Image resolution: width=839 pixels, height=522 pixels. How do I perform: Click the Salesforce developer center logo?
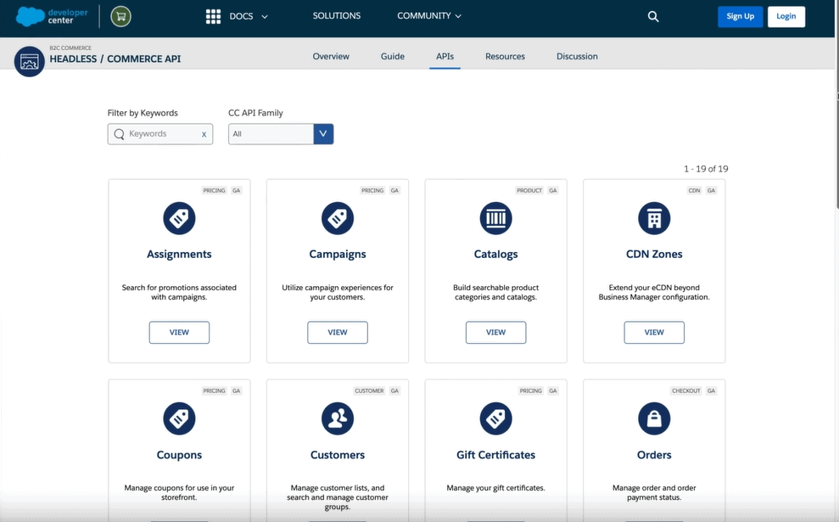(x=52, y=16)
